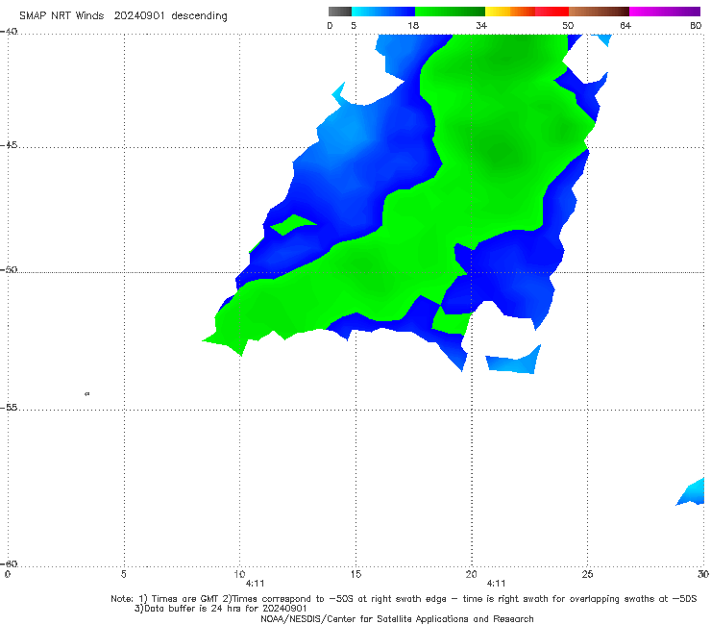Click the "Note: 1) Times are GMT" line
Viewport: 711px width, 625px height.
coord(404,599)
